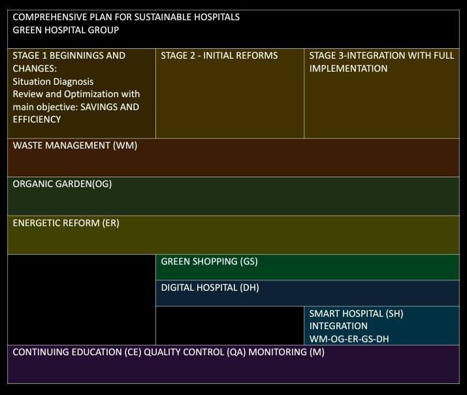
Task: Click the Quality Control (QA) label
Action: click(x=195, y=352)
